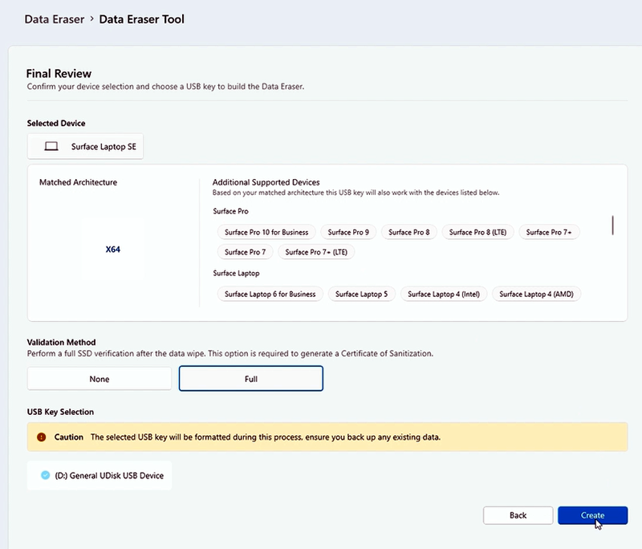Click the Surface Pro 9 device tag
The image size is (642, 549).
point(348,232)
